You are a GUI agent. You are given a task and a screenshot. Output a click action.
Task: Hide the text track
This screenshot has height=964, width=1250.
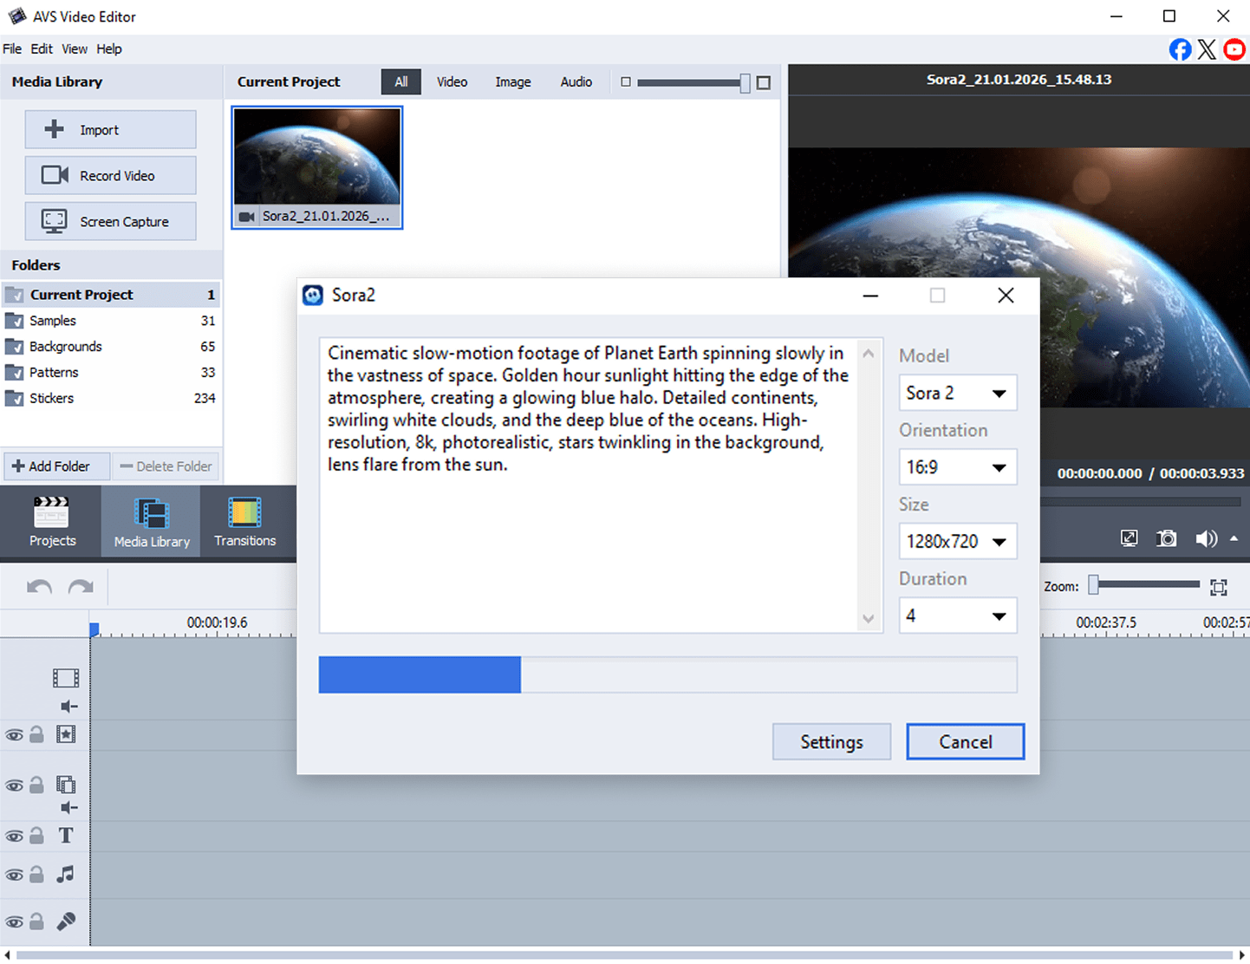click(15, 837)
